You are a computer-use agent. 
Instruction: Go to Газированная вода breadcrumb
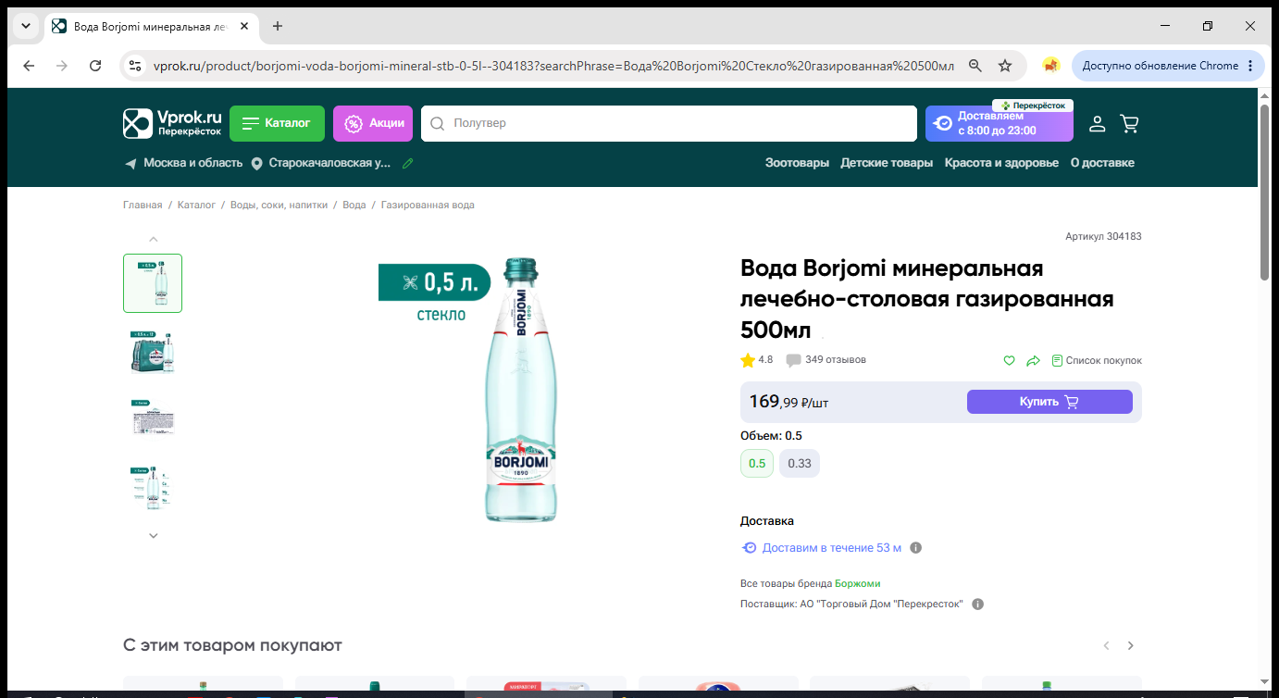click(428, 205)
